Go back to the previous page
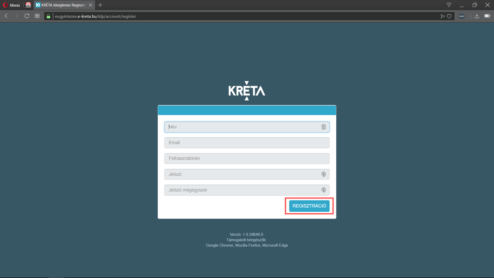Viewport: 494px width, 278px height. point(6,16)
